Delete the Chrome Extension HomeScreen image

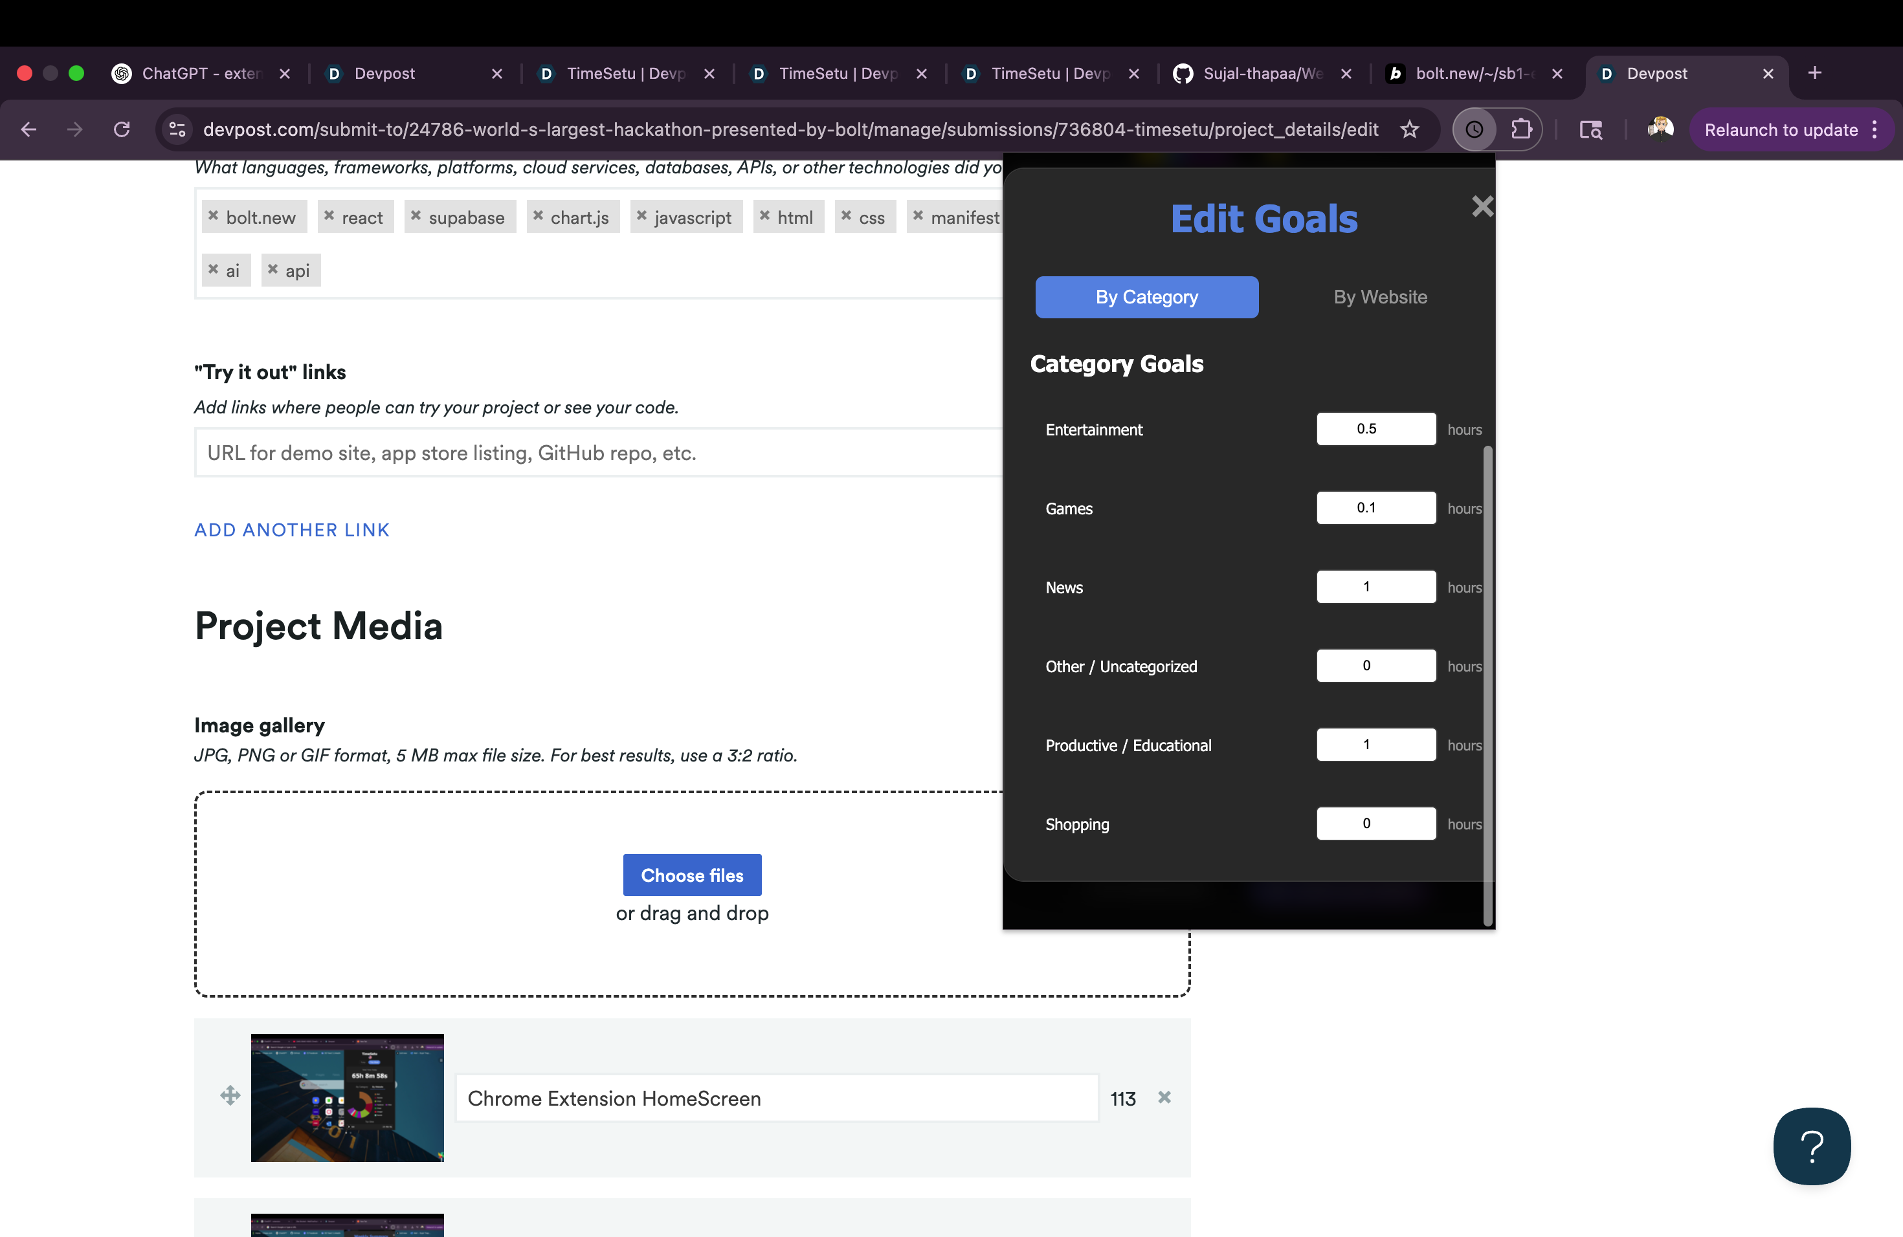click(x=1164, y=1097)
